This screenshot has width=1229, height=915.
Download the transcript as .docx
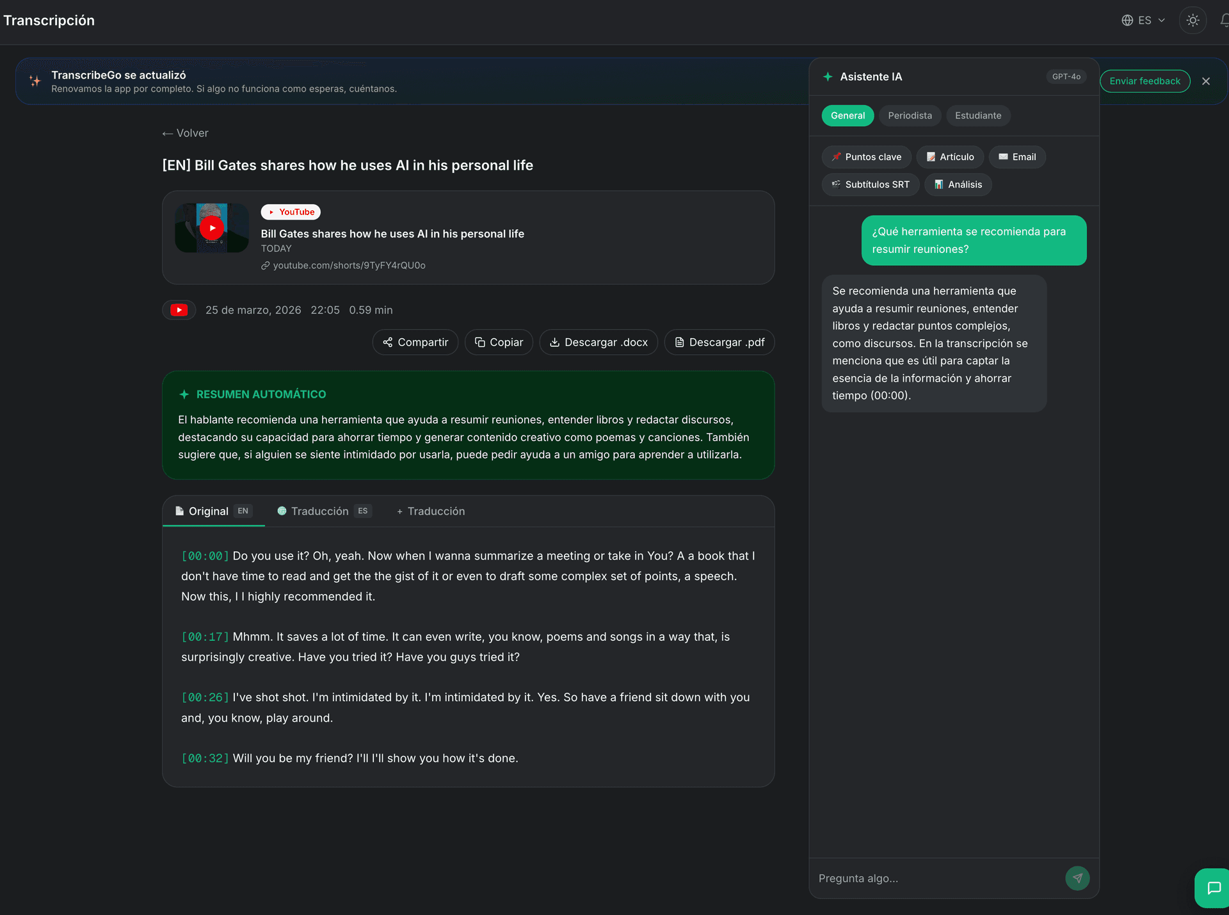tap(598, 343)
